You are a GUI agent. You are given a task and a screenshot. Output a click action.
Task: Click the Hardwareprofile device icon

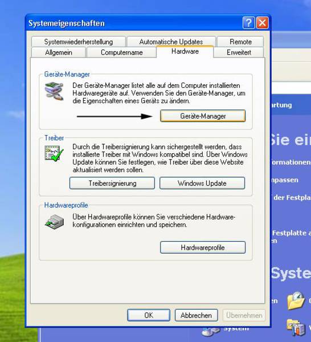click(x=54, y=222)
